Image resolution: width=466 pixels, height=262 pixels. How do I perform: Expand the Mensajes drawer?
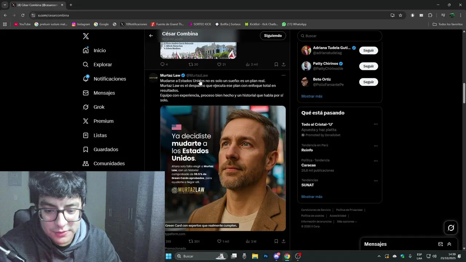point(449,244)
